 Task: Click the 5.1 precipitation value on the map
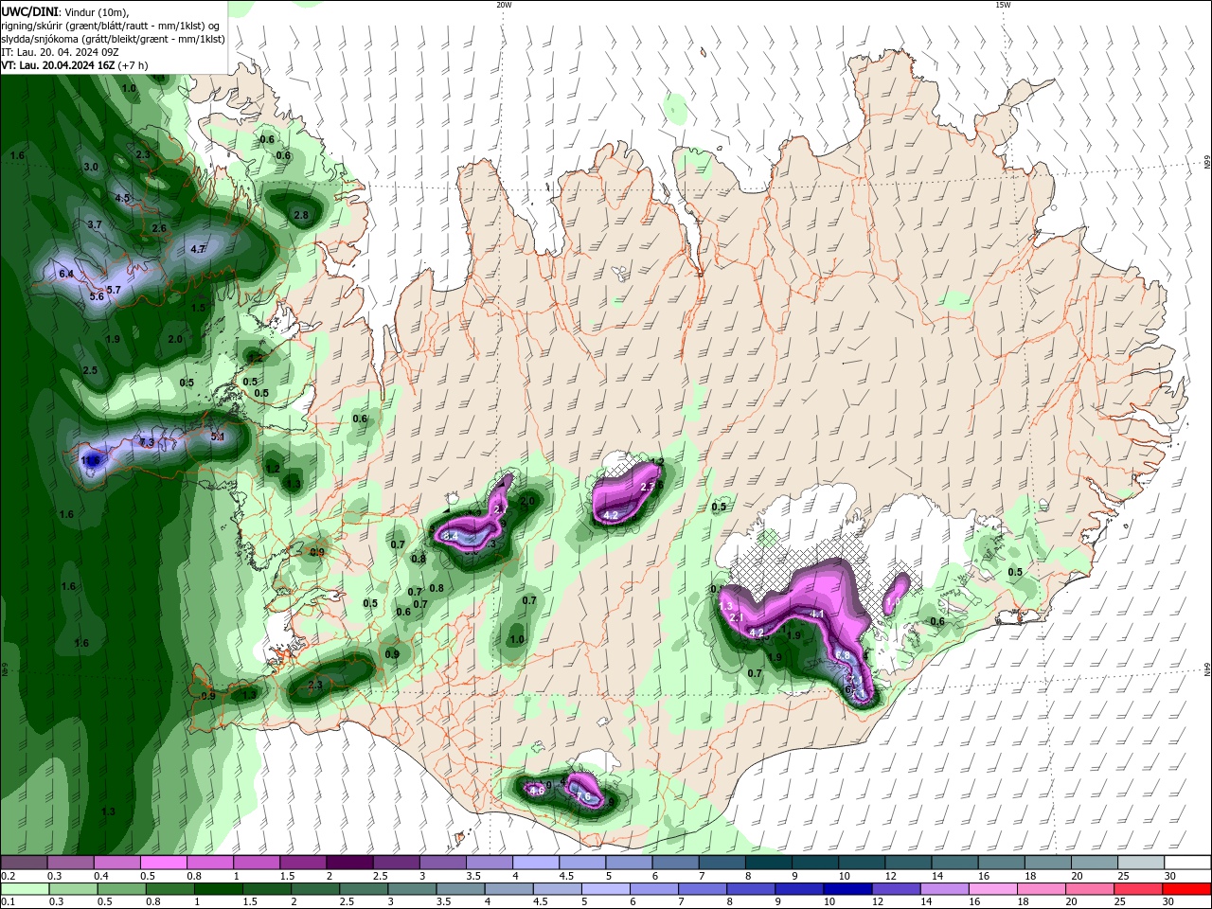[x=218, y=437]
